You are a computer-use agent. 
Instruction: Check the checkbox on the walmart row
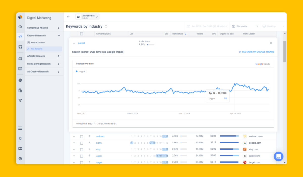coord(82,136)
